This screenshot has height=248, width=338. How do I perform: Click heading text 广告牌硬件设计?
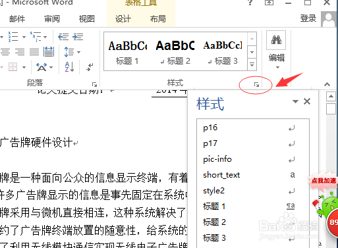point(36,143)
